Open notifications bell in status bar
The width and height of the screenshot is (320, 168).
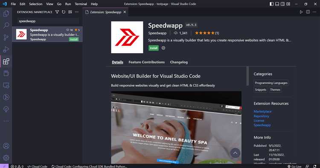(315, 166)
